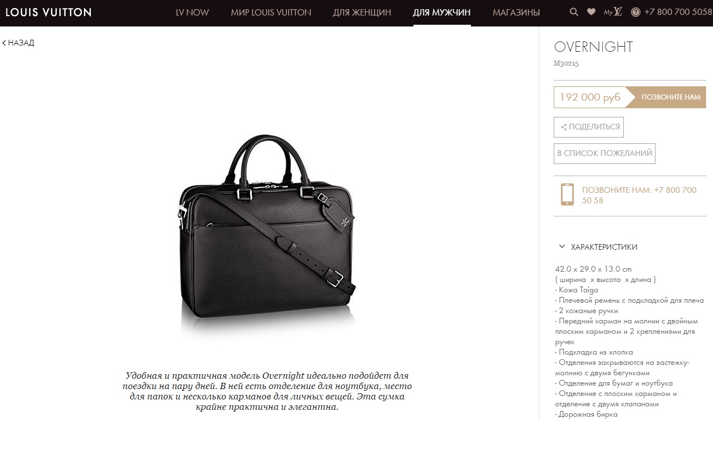Open the LV Now menu item
The image size is (713, 453).
(x=192, y=13)
